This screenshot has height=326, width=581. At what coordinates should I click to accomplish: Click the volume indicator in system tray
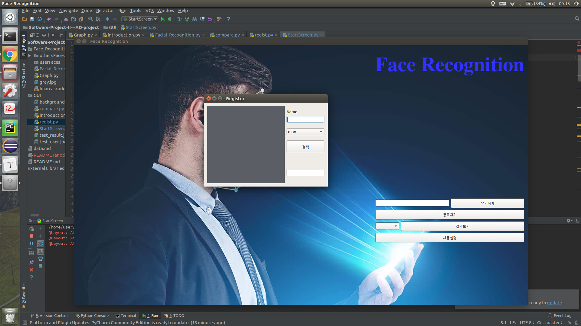click(551, 4)
